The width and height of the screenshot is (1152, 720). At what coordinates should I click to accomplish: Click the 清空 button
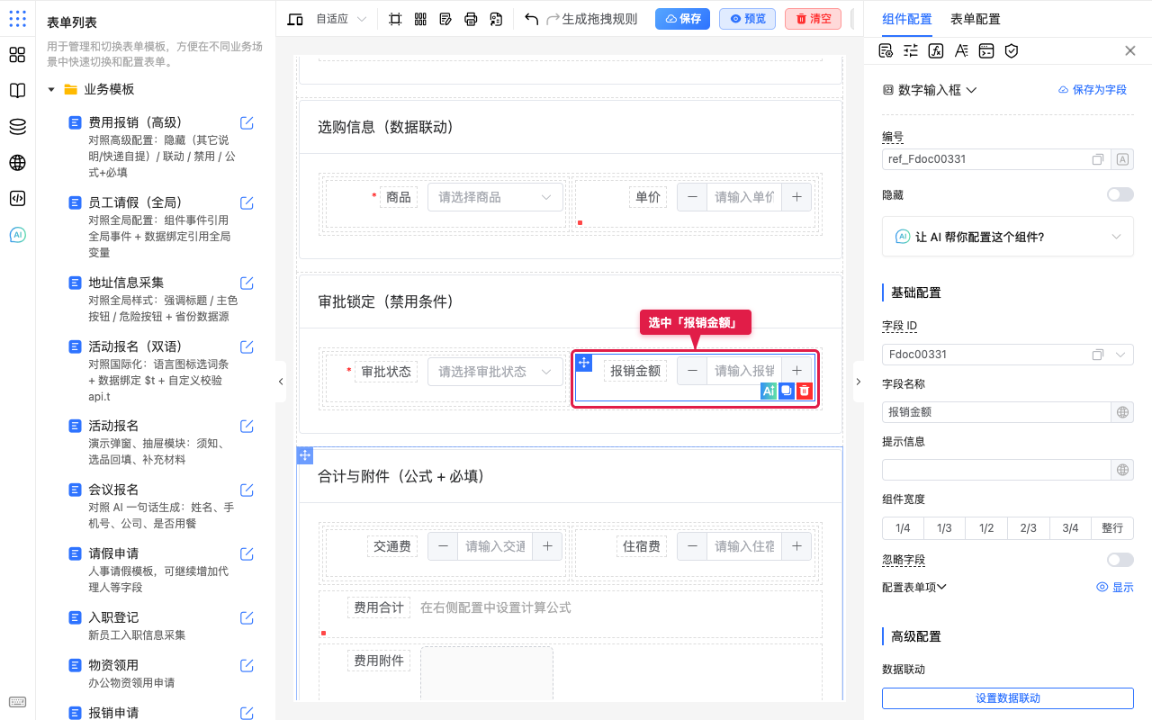point(813,19)
